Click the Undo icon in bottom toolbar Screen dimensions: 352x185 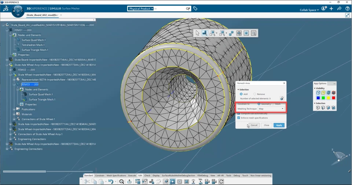click(110, 182)
